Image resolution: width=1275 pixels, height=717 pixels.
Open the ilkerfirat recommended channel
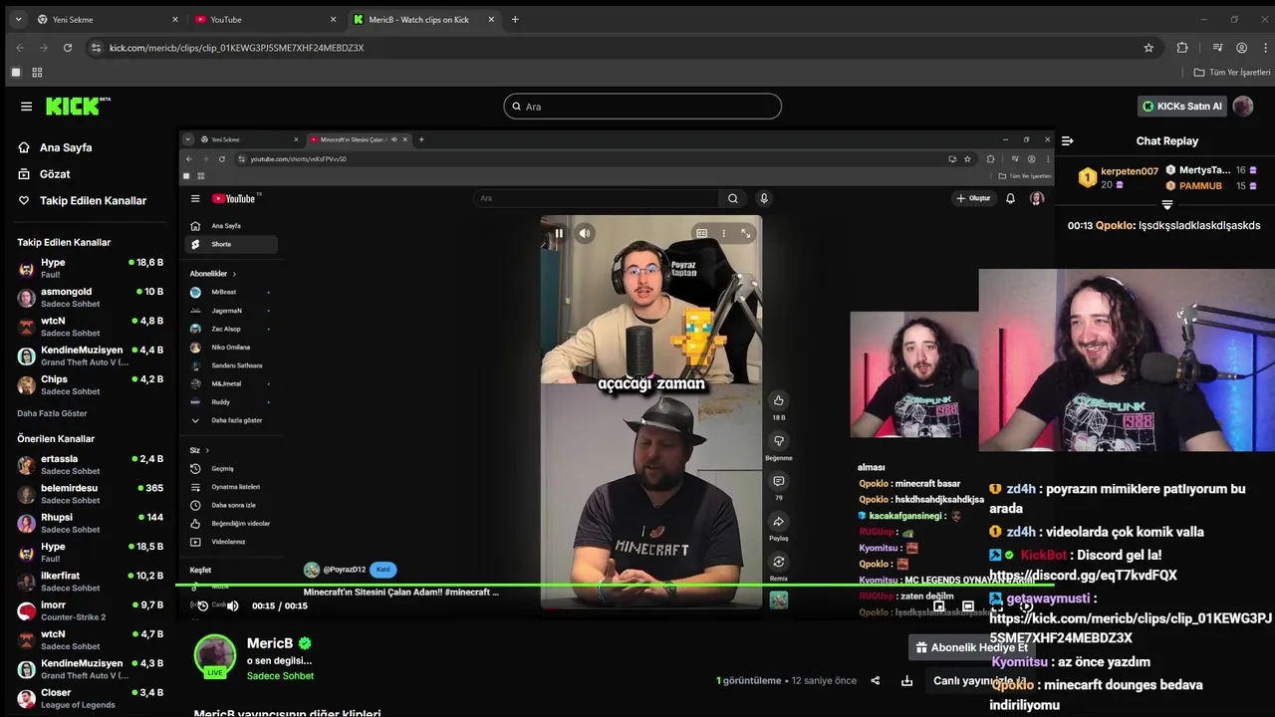click(90, 582)
